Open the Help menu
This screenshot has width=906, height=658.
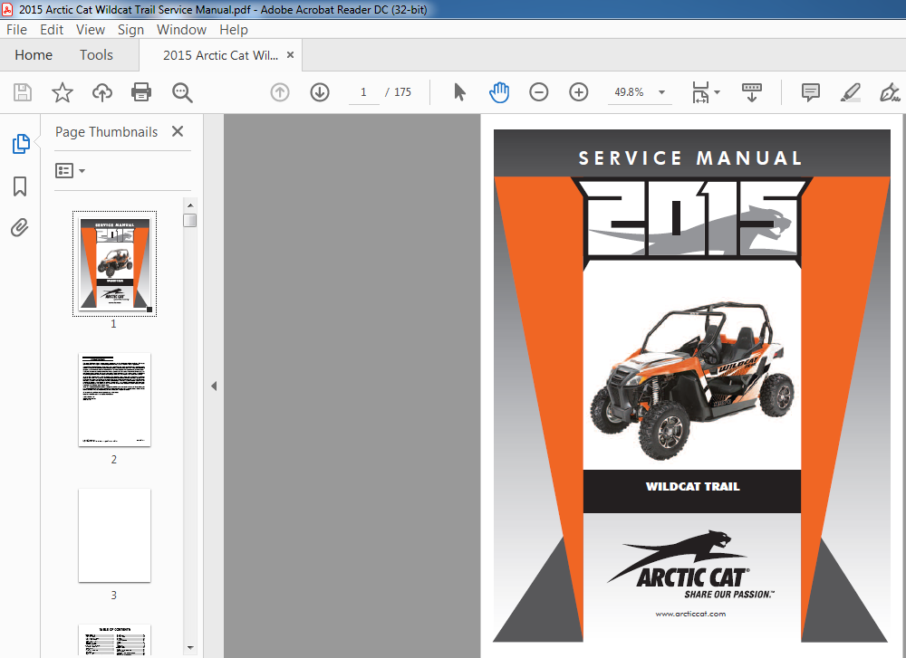(234, 30)
